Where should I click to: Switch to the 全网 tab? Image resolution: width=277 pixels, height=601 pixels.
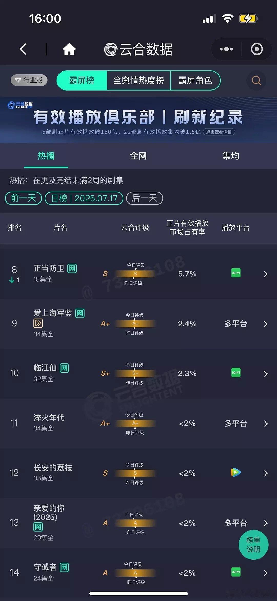[x=138, y=156]
